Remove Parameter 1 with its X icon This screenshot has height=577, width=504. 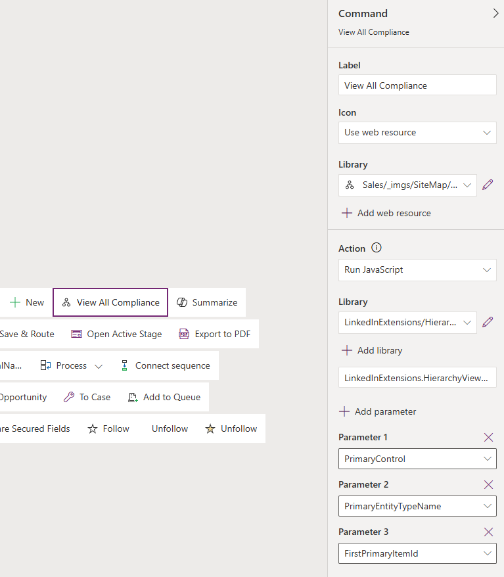click(x=488, y=437)
